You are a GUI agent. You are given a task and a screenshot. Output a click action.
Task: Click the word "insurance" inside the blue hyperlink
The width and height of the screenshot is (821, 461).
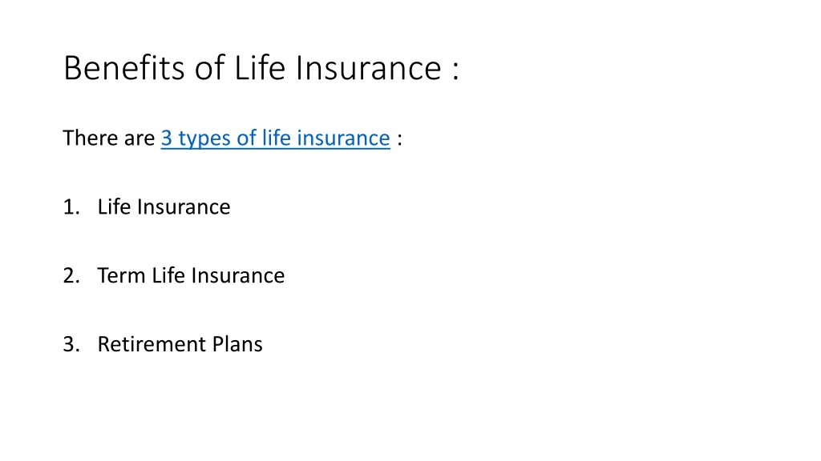click(x=343, y=138)
